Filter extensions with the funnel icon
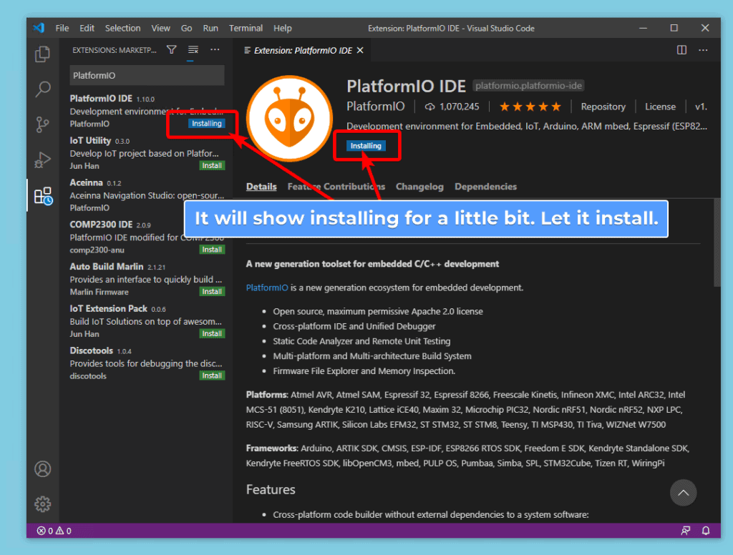The width and height of the screenshot is (733, 555). point(172,49)
